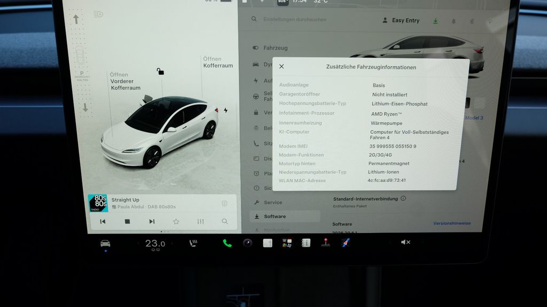Open the Toybox rocket app
Image resolution: width=547 pixels, height=307 pixels.
(x=346, y=243)
